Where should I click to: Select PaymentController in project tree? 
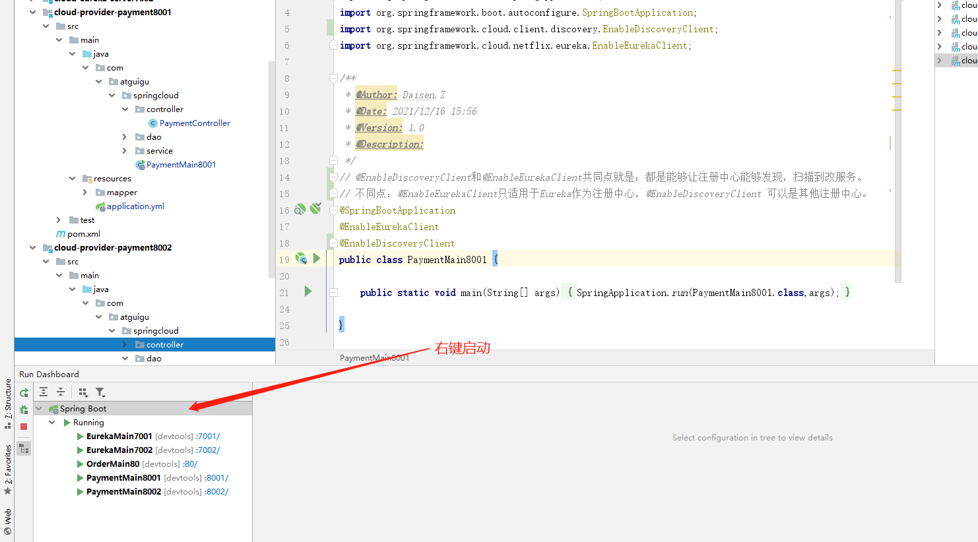coord(195,123)
